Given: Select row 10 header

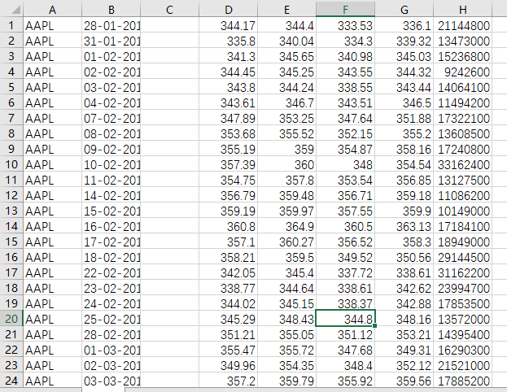Looking at the screenshot, I should pyautogui.click(x=11, y=164).
